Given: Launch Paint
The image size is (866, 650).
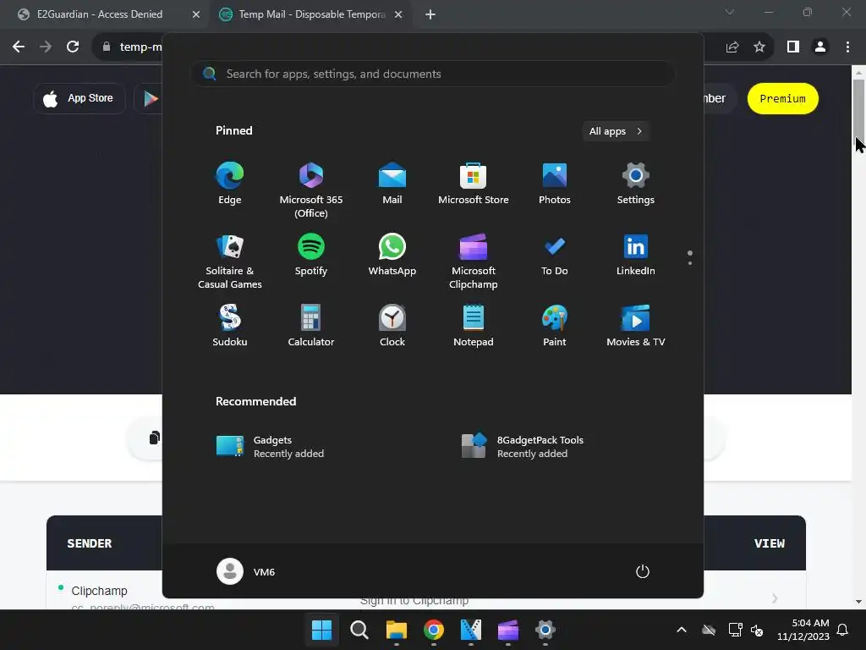Looking at the screenshot, I should coord(555,326).
